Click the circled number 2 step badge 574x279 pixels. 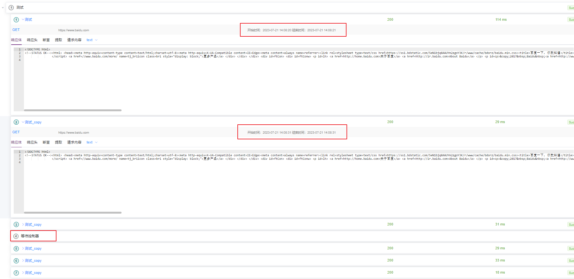16,122
